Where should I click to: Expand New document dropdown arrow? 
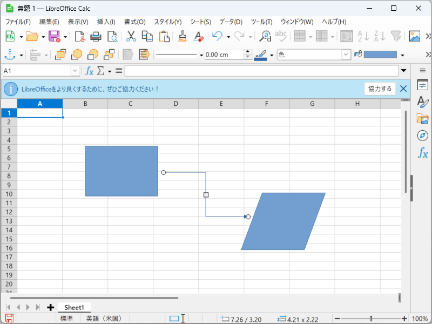pos(21,37)
